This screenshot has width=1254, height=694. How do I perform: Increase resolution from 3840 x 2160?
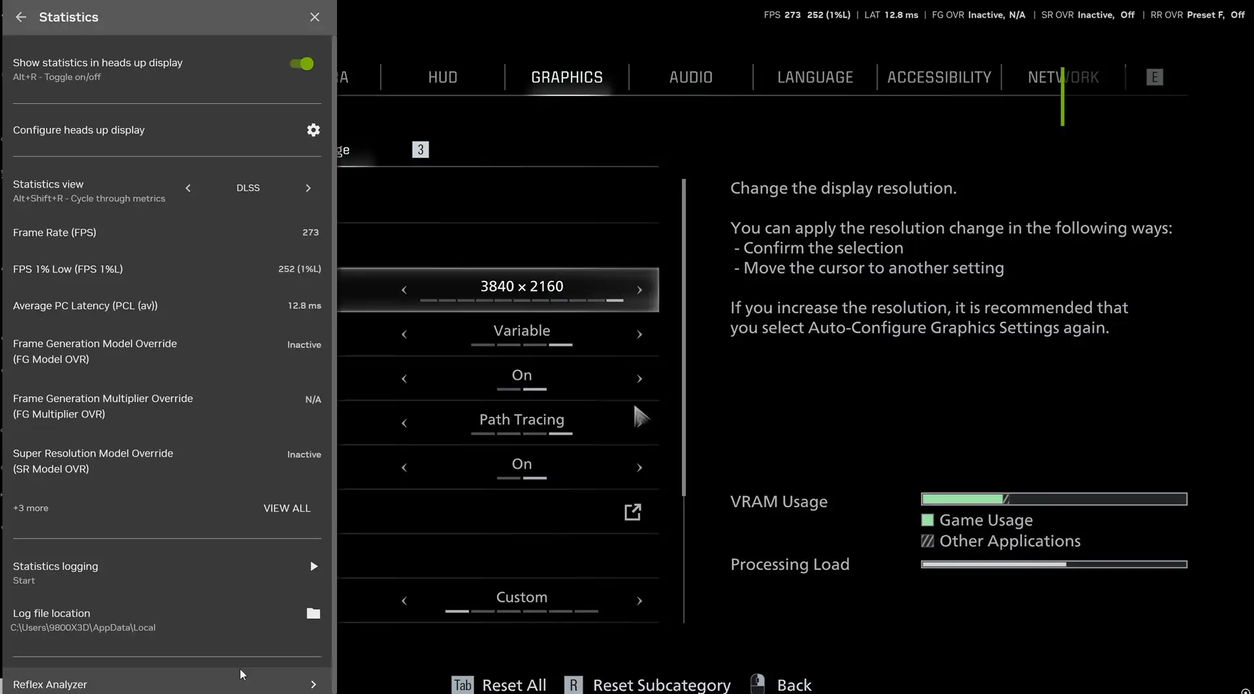[x=639, y=290]
